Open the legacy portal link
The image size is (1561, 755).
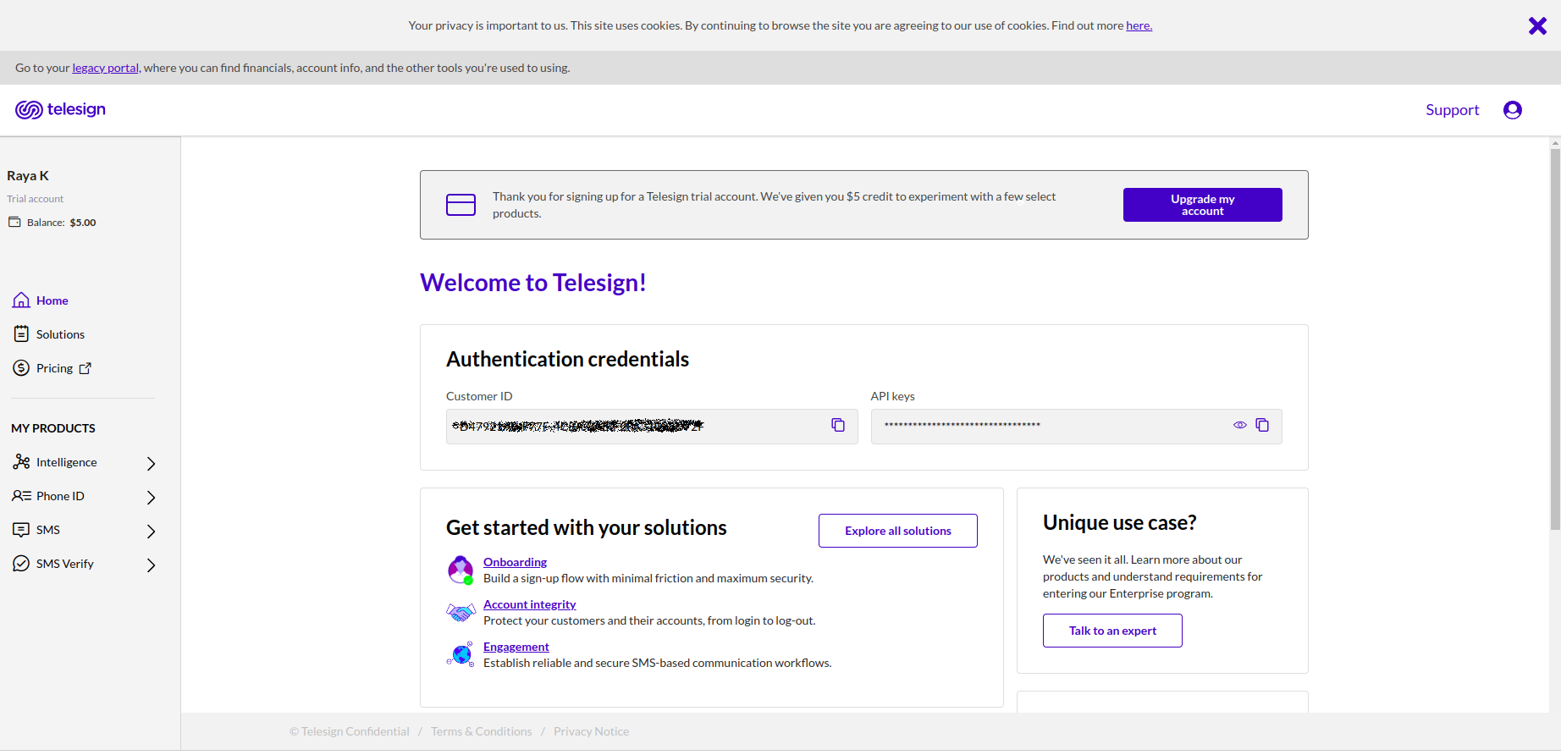(x=105, y=68)
